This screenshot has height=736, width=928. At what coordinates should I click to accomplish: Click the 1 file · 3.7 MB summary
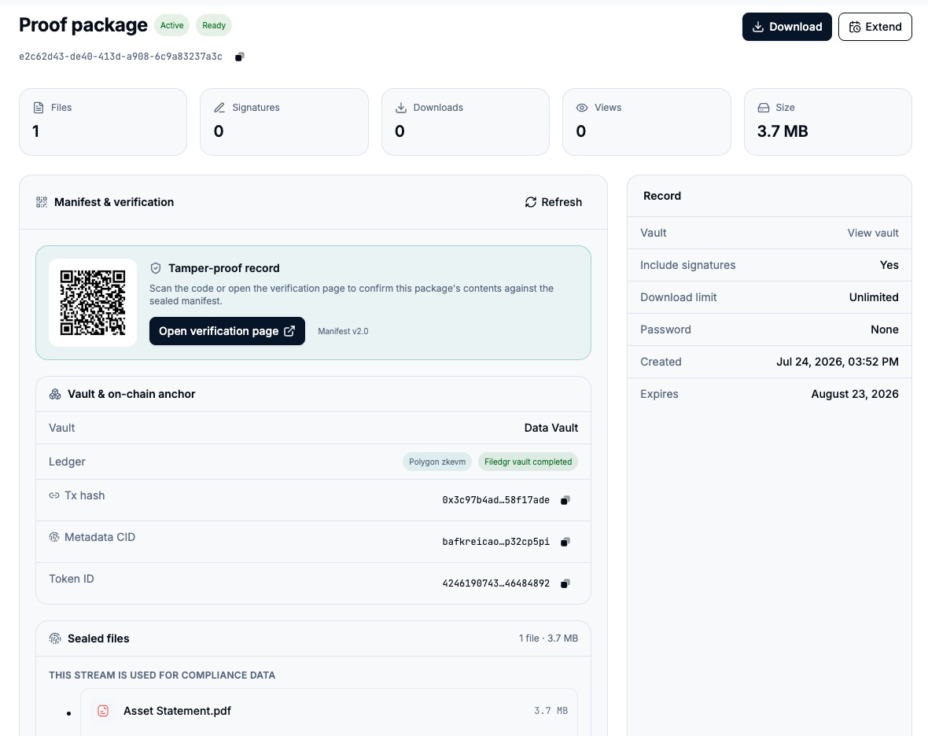point(548,638)
